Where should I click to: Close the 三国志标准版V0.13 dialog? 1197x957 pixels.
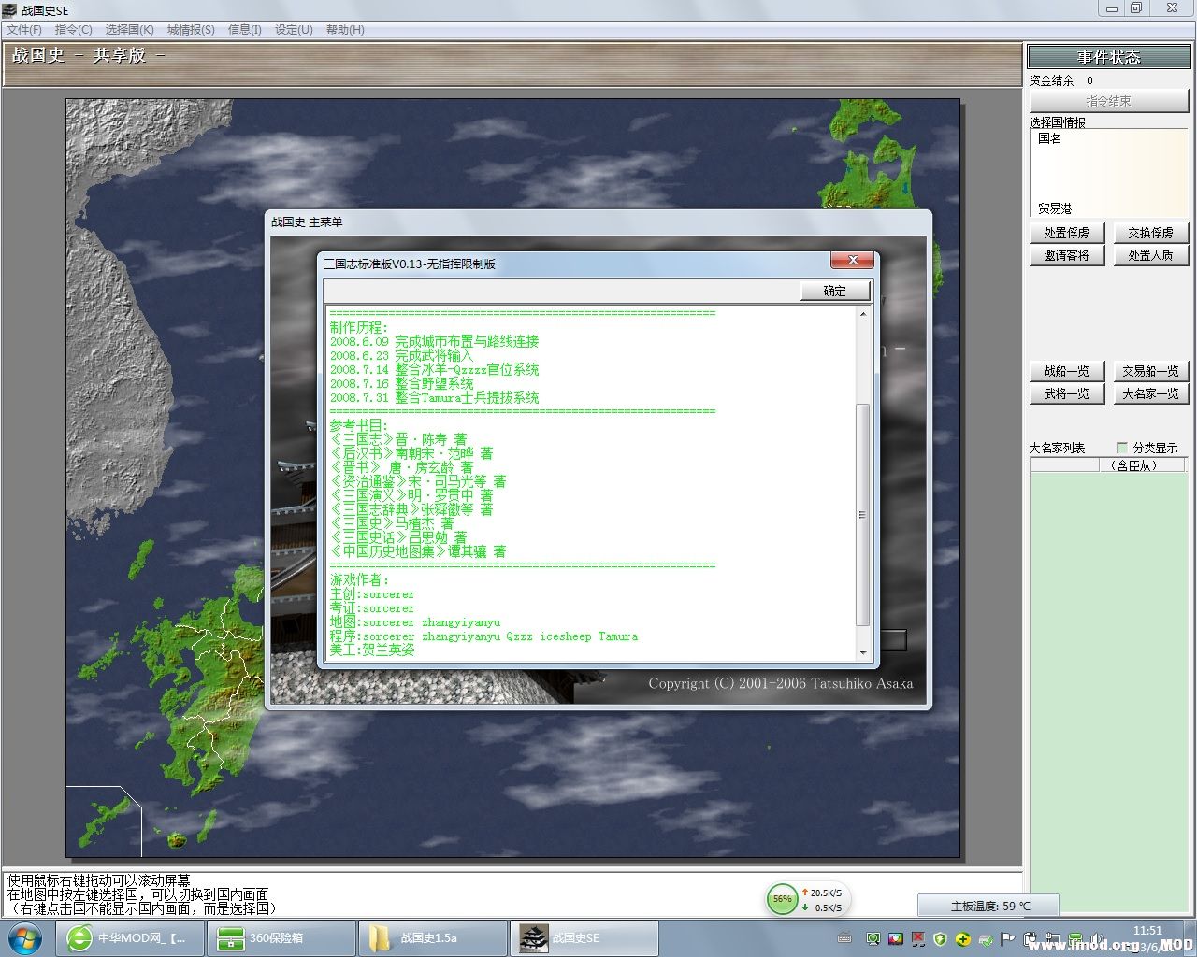tap(852, 260)
